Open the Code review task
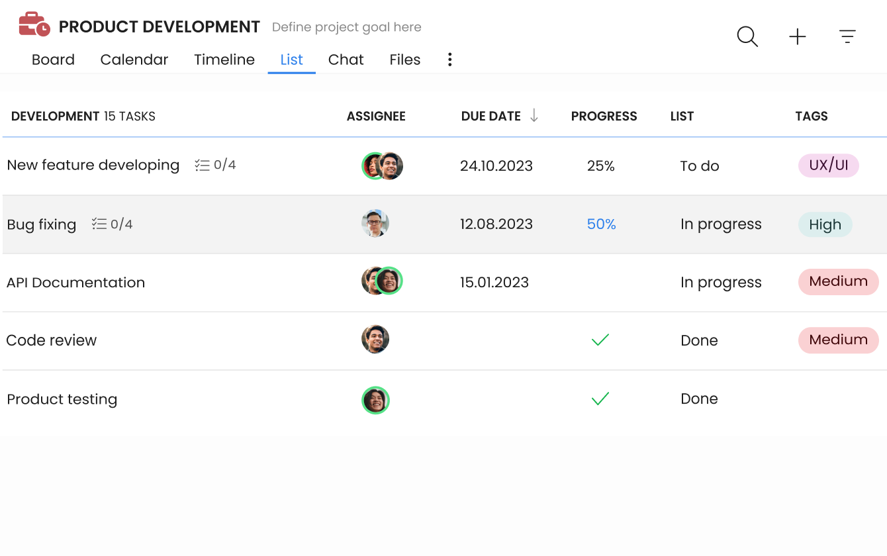 click(52, 340)
